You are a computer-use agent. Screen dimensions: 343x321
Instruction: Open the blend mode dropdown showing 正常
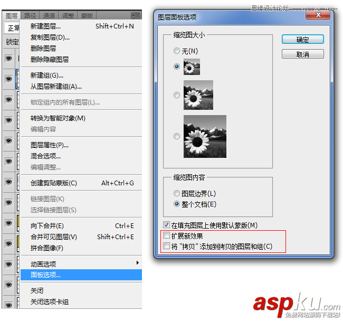[x=12, y=28]
